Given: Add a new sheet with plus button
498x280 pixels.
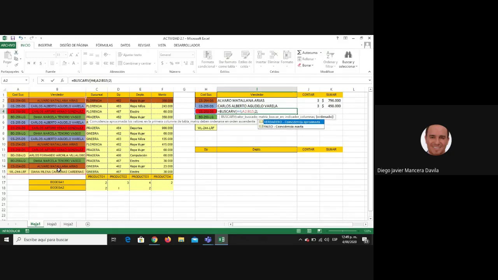Looking at the screenshot, I should click(88, 224).
